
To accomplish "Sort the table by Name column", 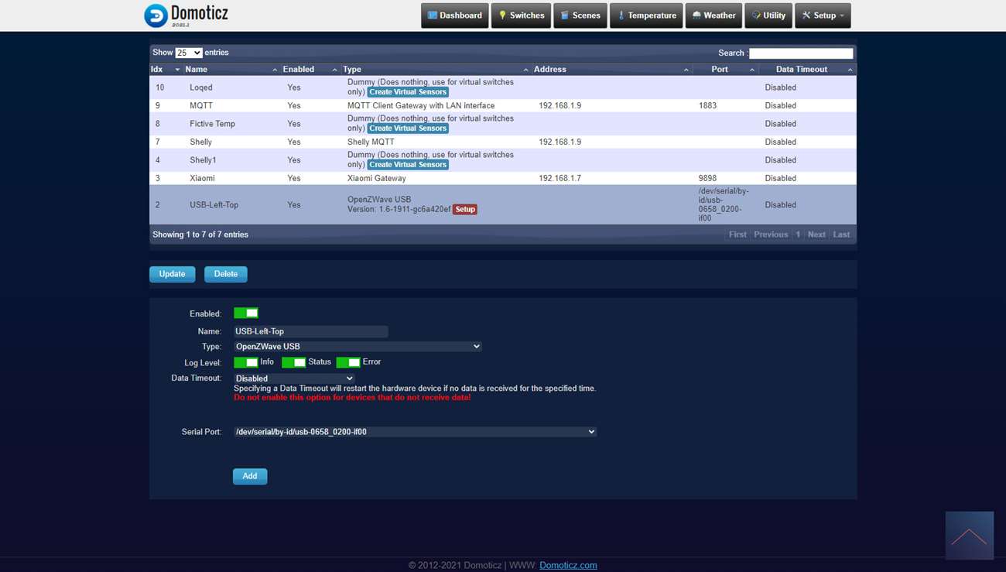I will (197, 70).
